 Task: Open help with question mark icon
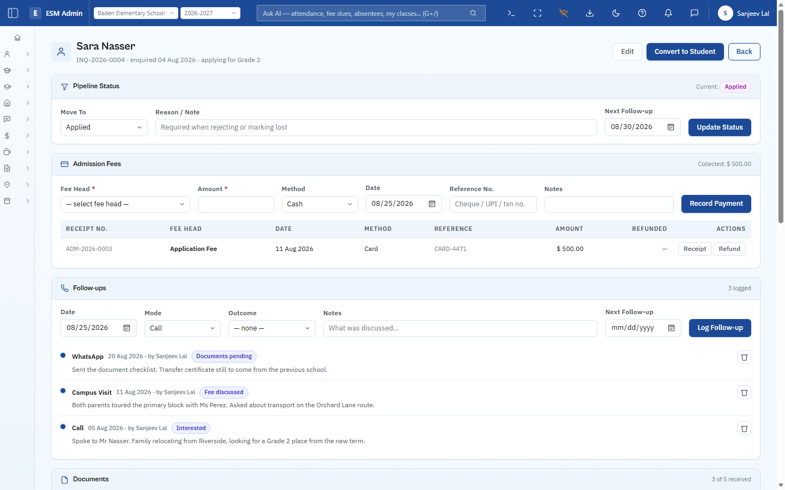click(x=642, y=13)
